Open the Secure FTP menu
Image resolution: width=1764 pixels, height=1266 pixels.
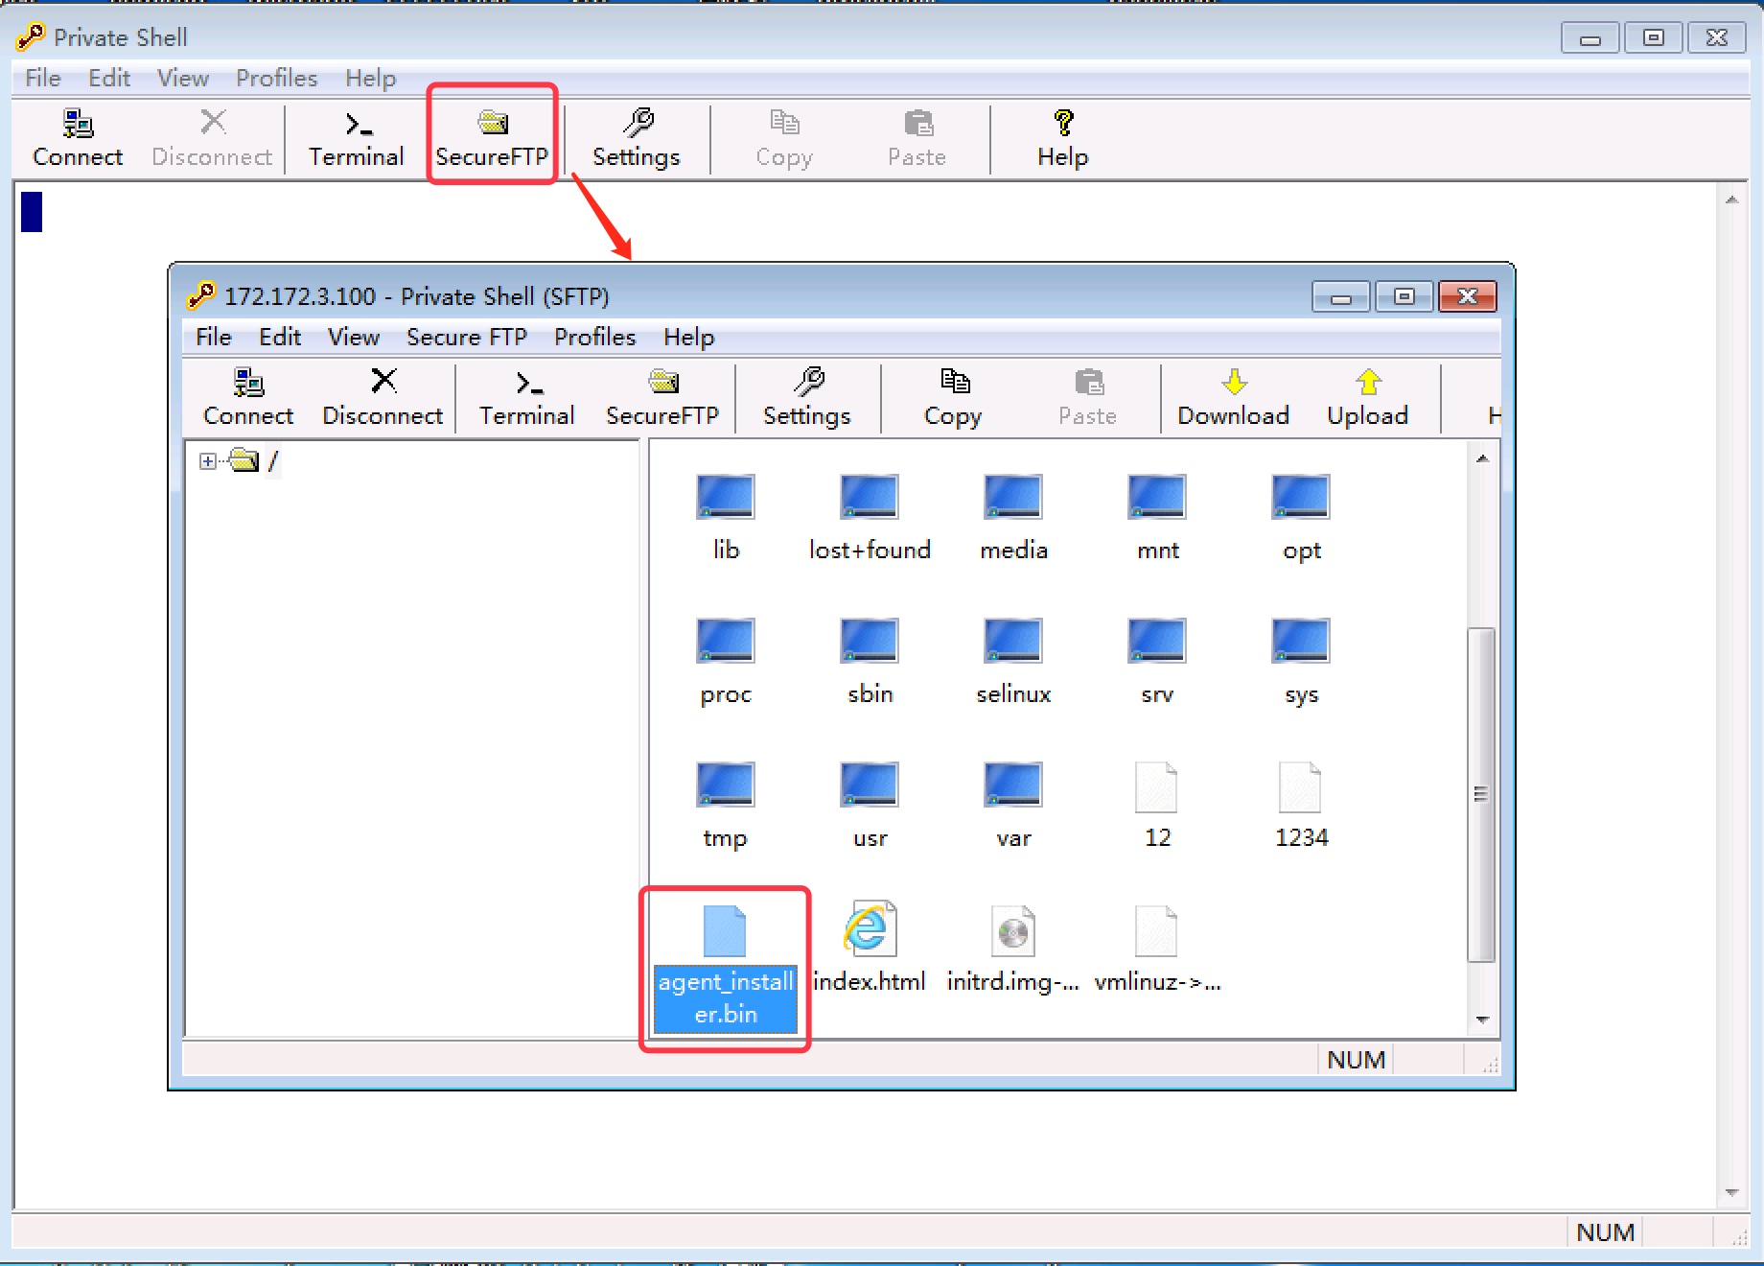point(467,337)
